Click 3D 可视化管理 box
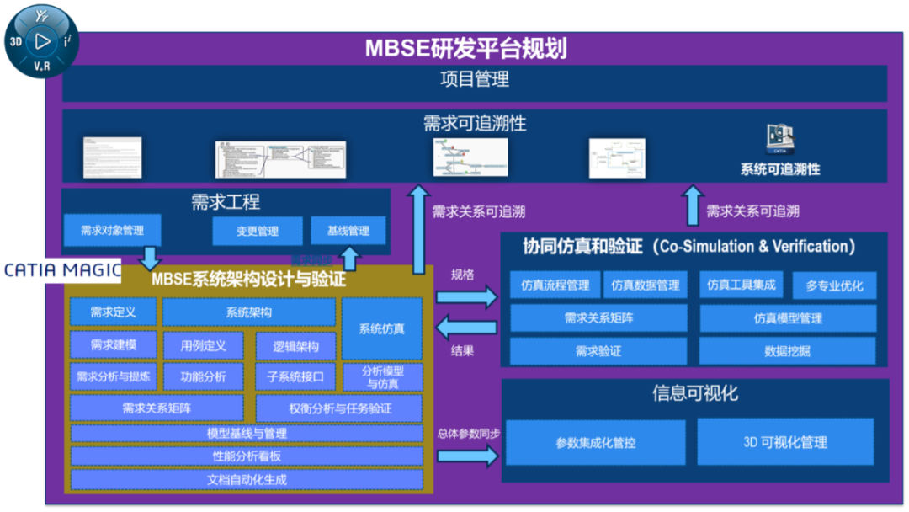Viewport: 909px width, 512px height. coord(786,444)
